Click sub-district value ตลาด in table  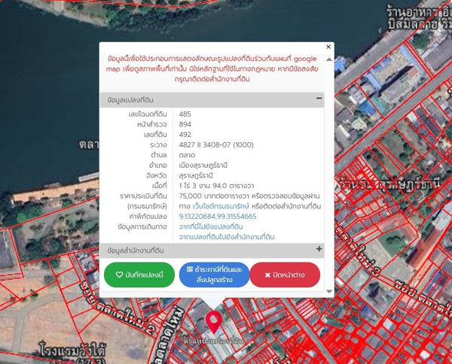pos(187,155)
